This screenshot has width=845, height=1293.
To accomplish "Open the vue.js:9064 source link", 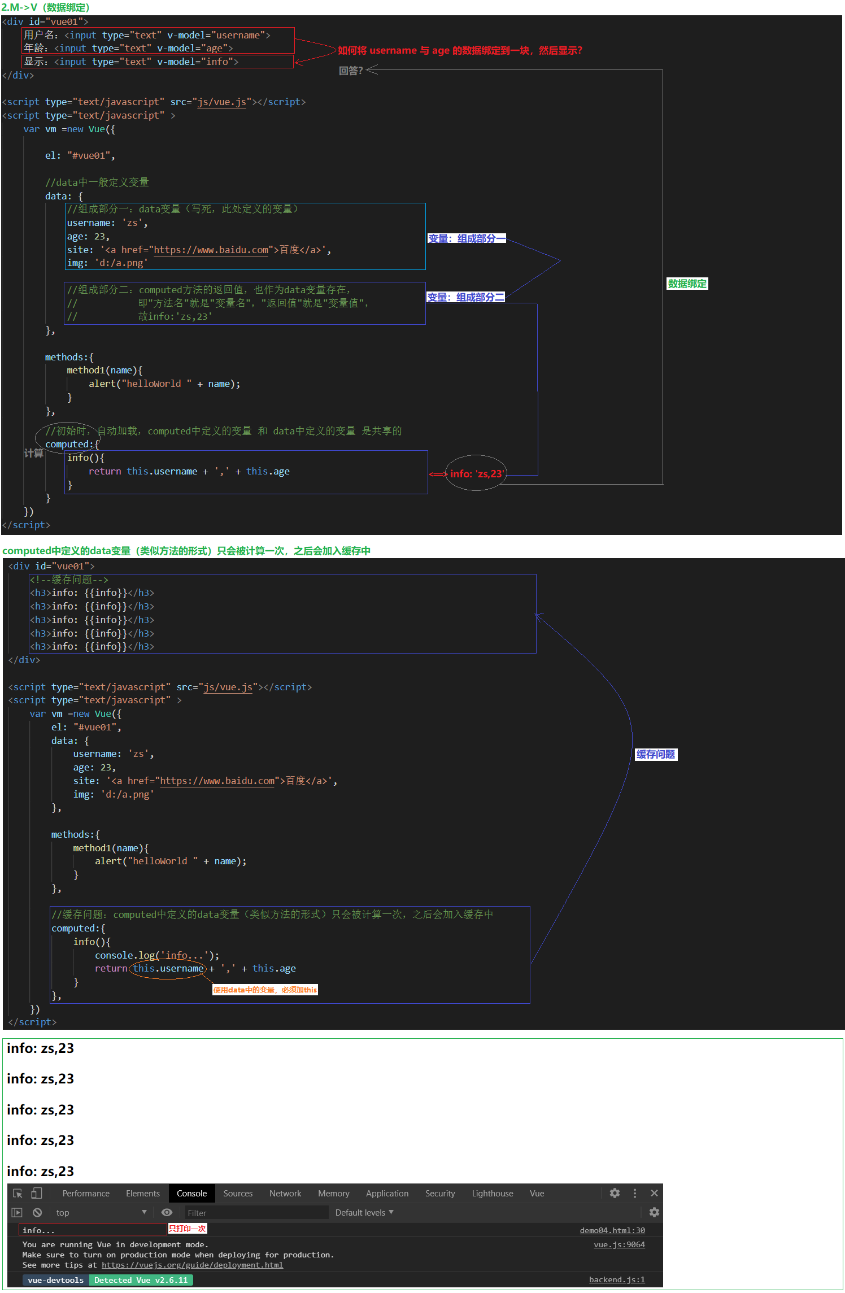I will (x=619, y=1244).
